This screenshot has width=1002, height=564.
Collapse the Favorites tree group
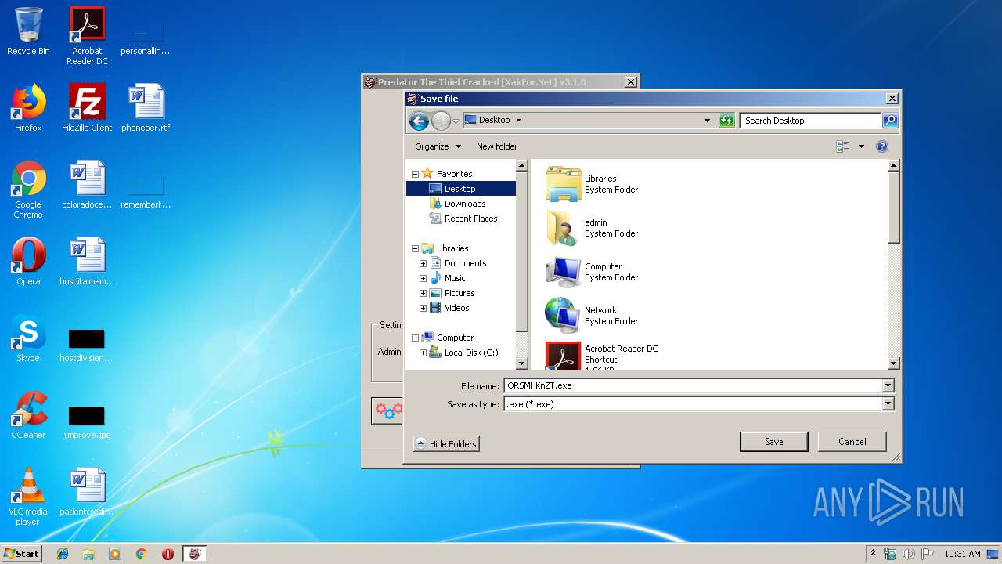click(x=415, y=174)
